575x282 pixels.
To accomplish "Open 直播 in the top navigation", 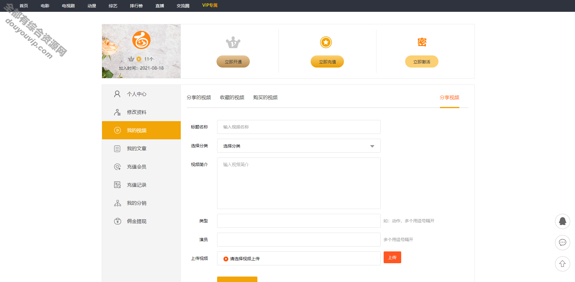I will (160, 6).
